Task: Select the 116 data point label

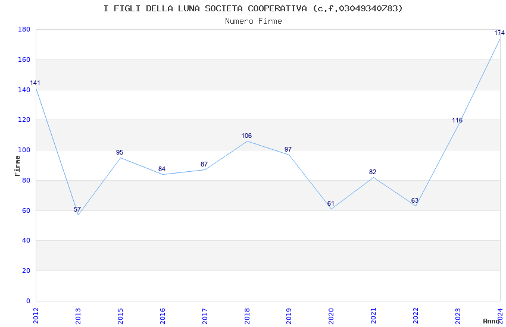Action: [457, 121]
